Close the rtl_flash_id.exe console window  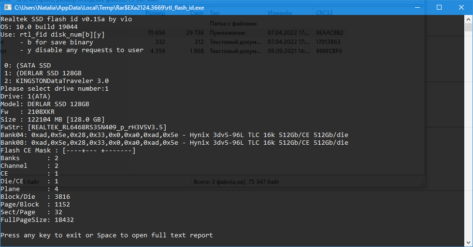pos(461,8)
